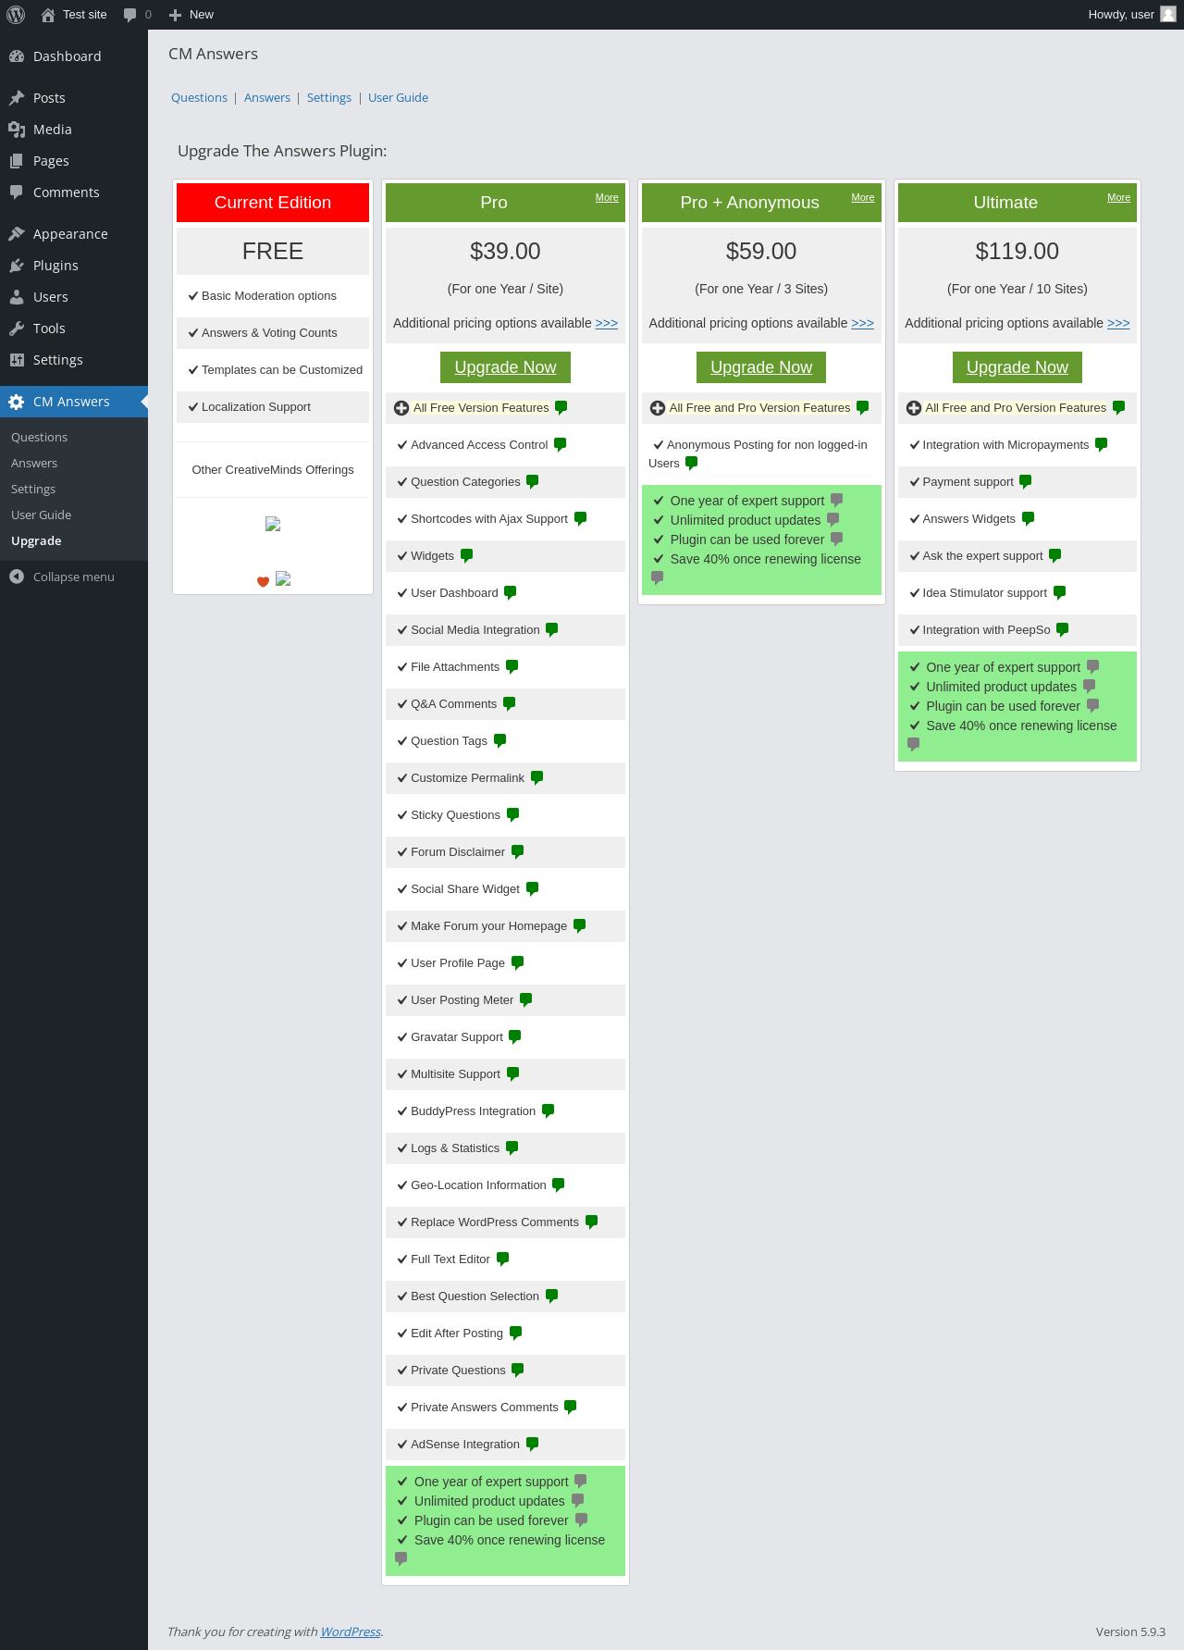1184x1650 pixels.
Task: Click the tooltip icon beside File Attachments
Action: point(512,667)
